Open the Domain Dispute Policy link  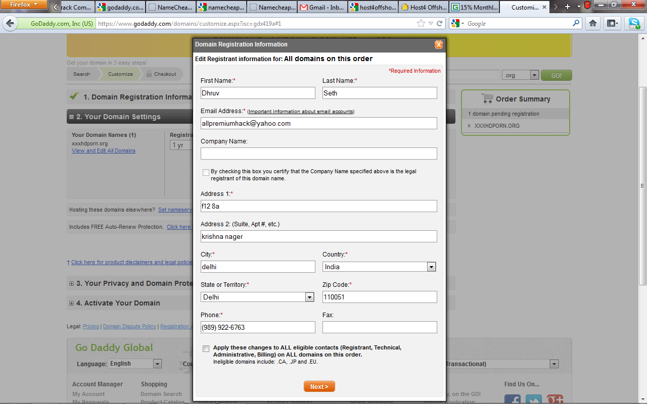pyautogui.click(x=129, y=326)
